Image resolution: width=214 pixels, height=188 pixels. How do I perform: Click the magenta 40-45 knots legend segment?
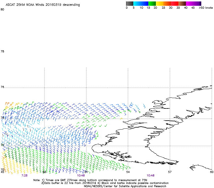click(193, 3)
